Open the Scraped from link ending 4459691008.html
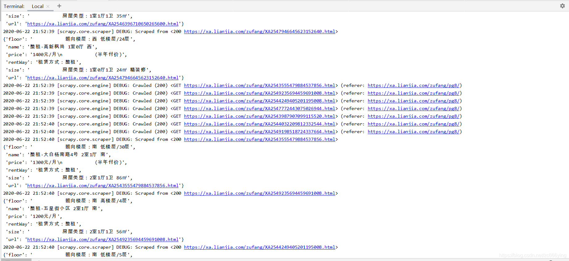This screenshot has width=569, height=261. tap(260, 193)
